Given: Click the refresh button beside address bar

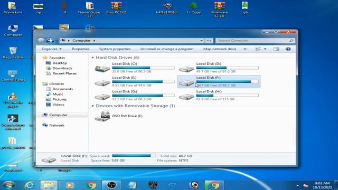Looking at the screenshot, I should 209,41.
